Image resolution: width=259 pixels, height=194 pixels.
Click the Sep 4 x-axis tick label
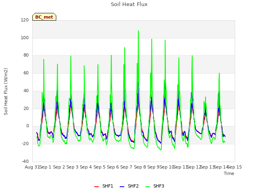point(86,167)
